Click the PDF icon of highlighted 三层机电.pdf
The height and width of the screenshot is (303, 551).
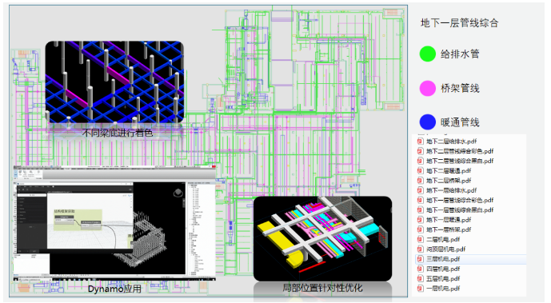pos(420,260)
